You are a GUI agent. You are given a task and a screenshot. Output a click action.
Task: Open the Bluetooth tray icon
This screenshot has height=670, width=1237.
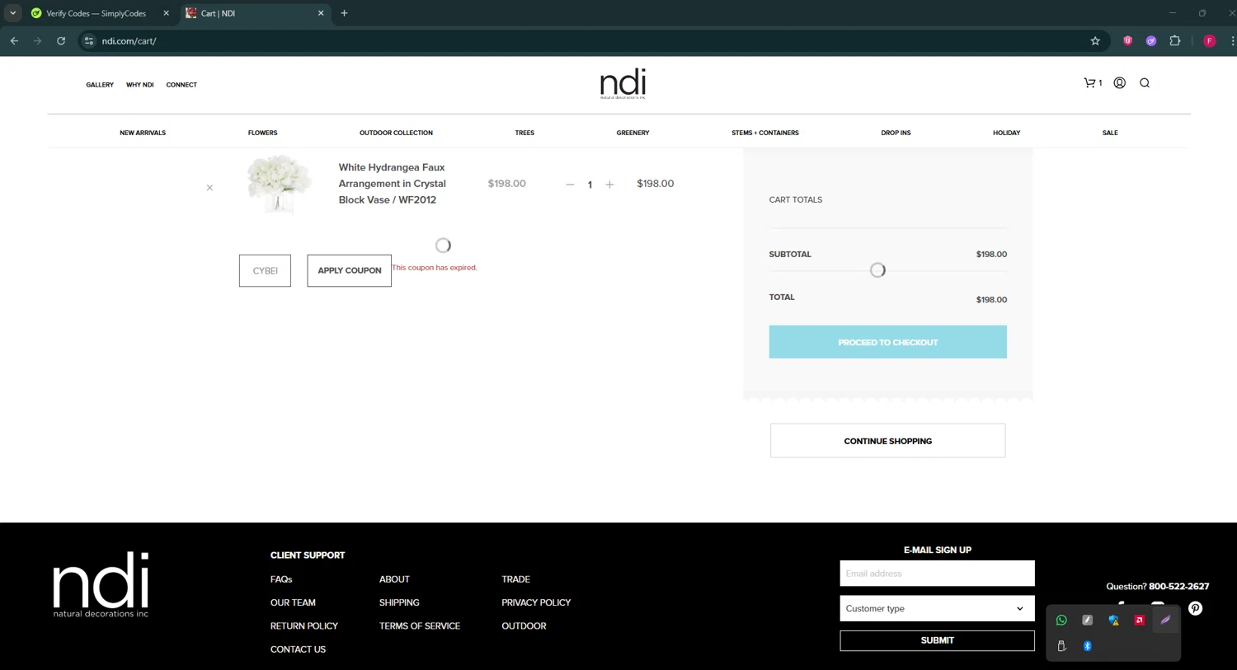click(1087, 646)
